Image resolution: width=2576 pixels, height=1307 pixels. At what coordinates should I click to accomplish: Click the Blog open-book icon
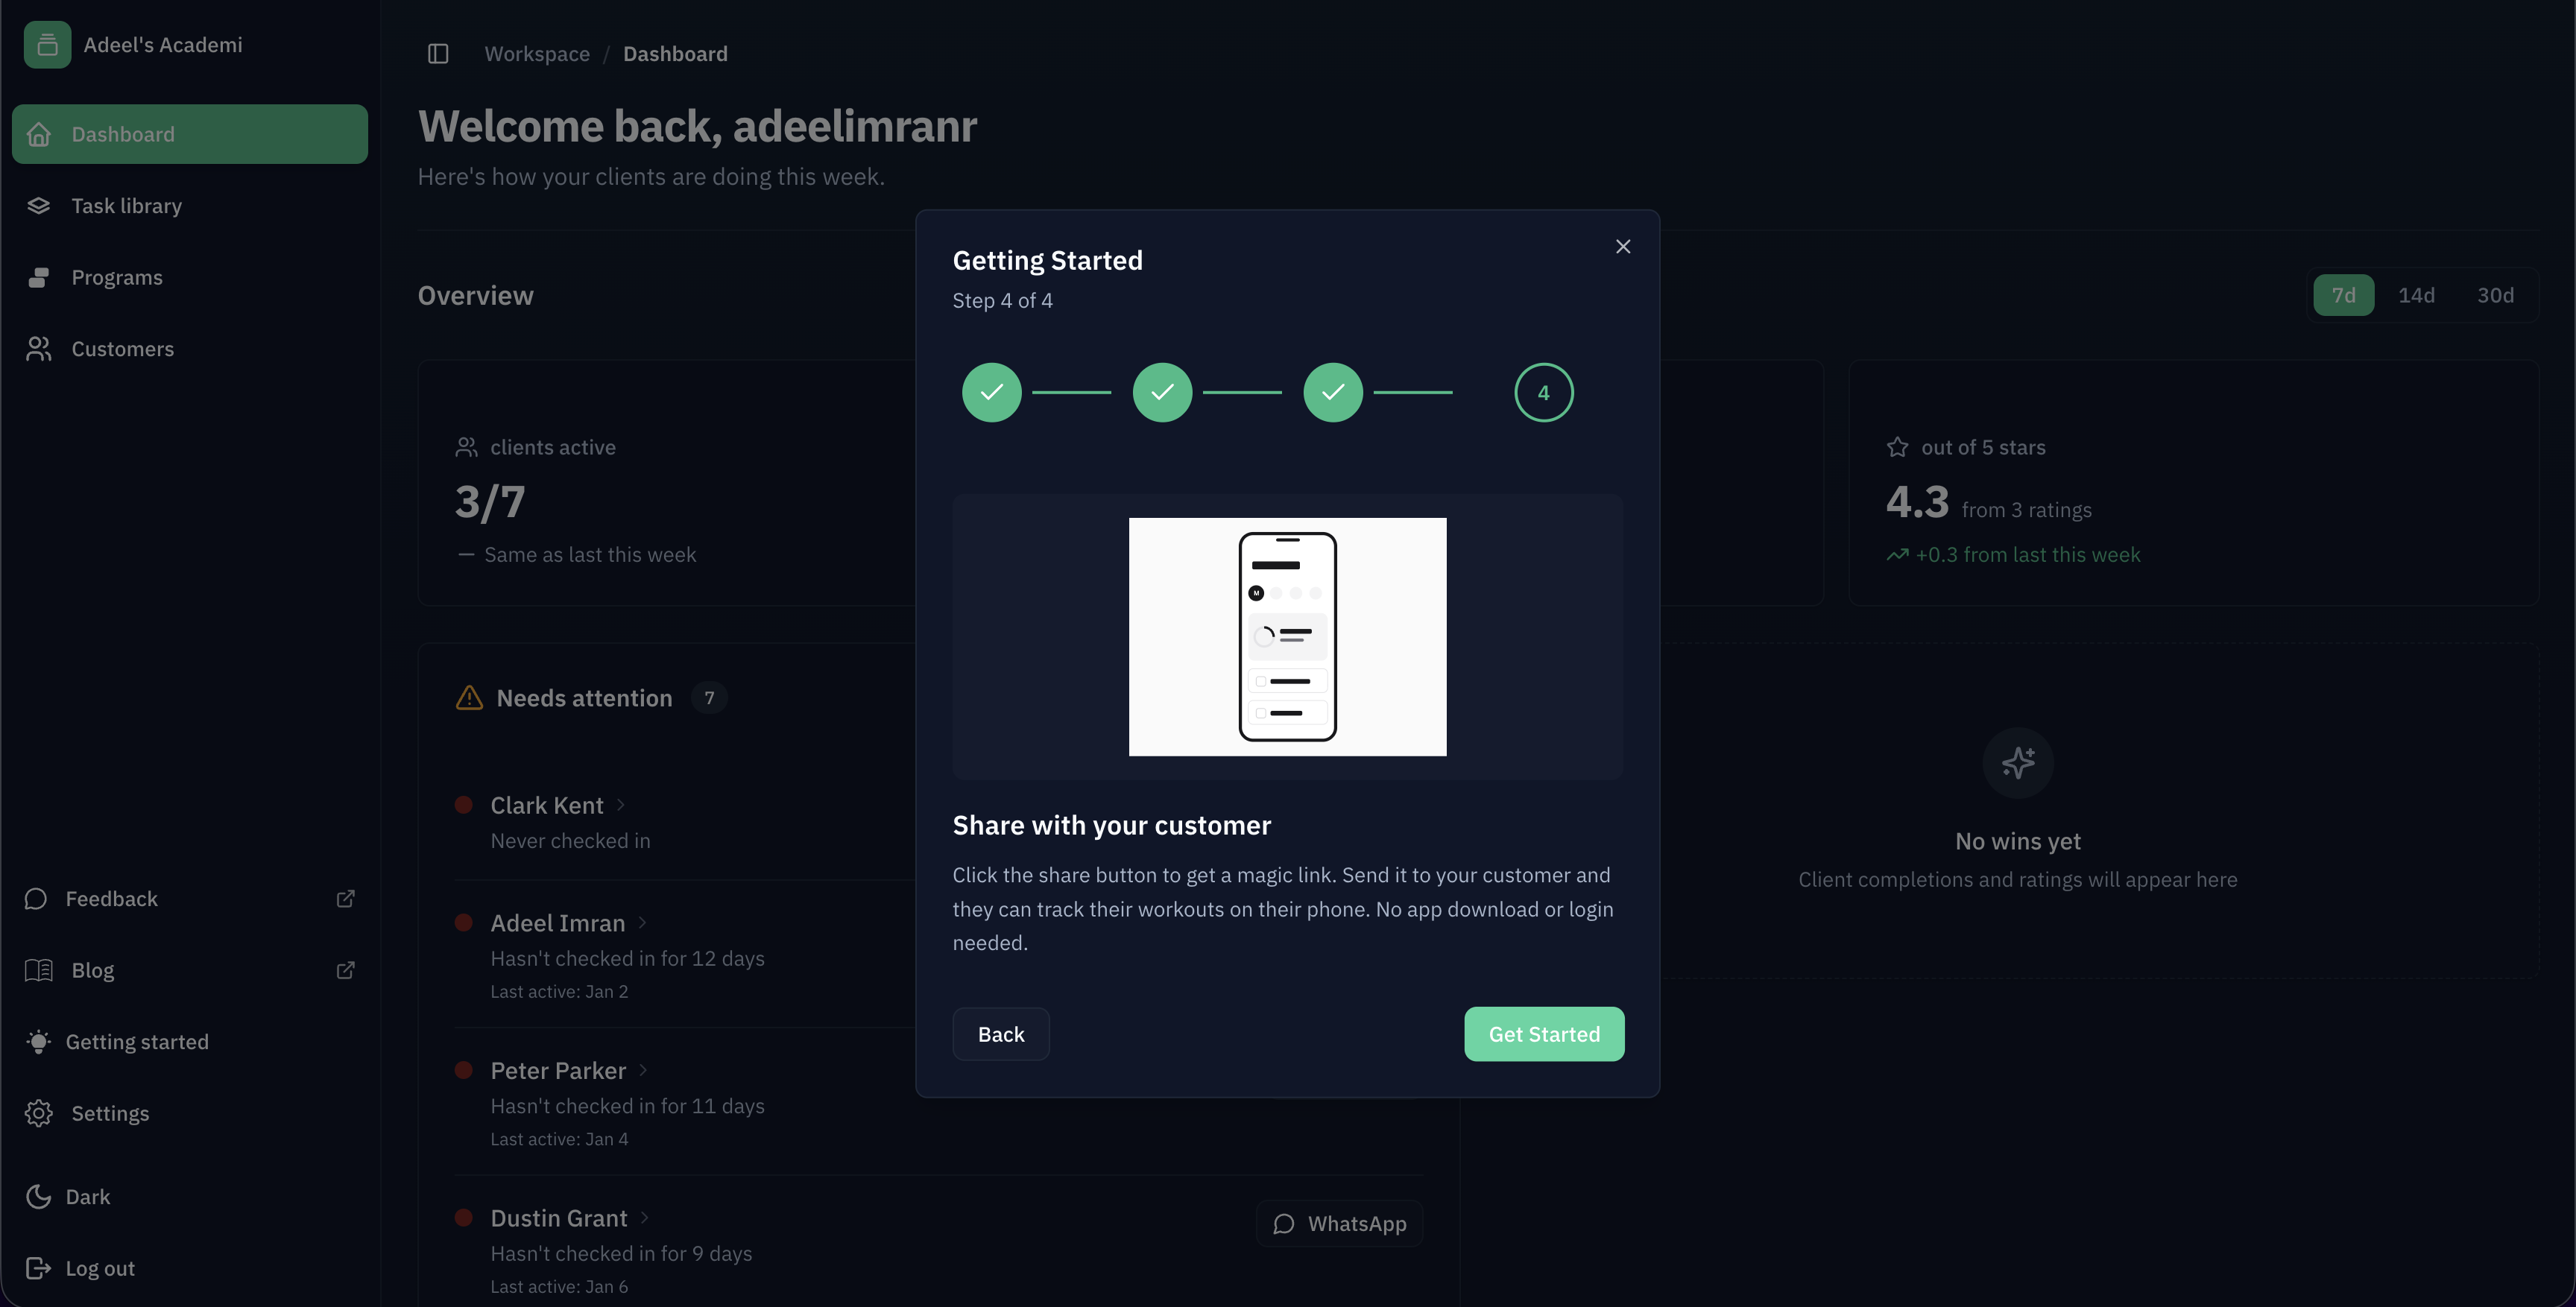click(39, 970)
